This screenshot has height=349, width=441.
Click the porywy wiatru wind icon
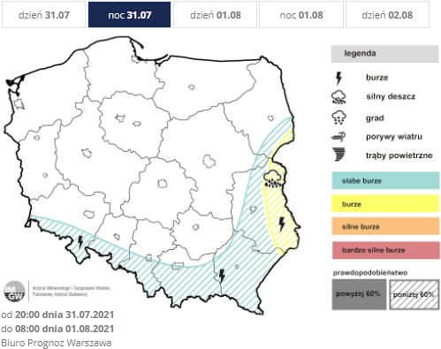click(x=338, y=137)
